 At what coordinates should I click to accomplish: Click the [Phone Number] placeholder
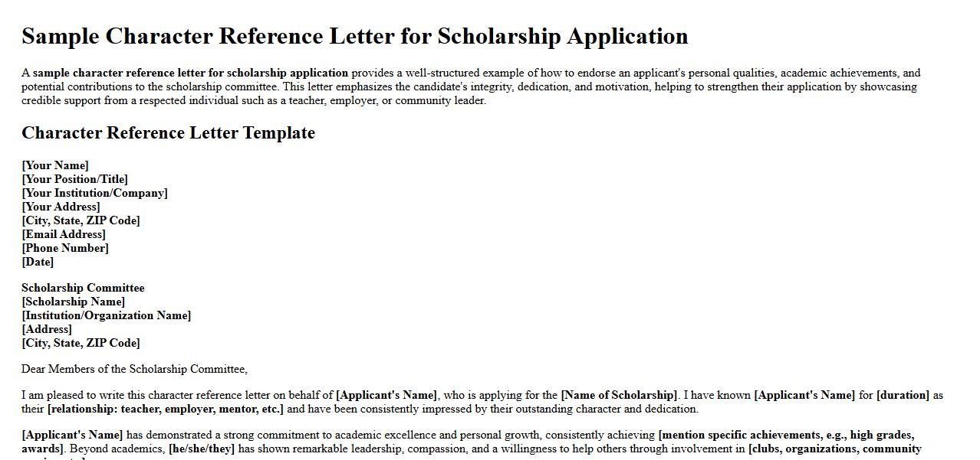pos(65,248)
